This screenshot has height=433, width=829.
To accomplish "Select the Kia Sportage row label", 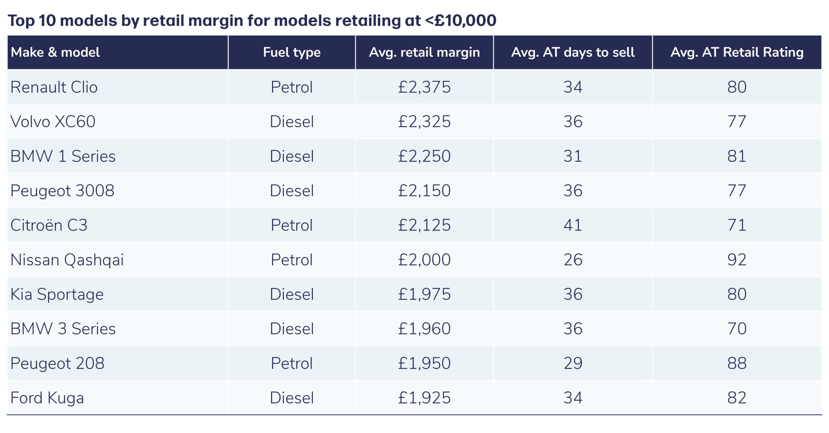I will click(x=57, y=294).
